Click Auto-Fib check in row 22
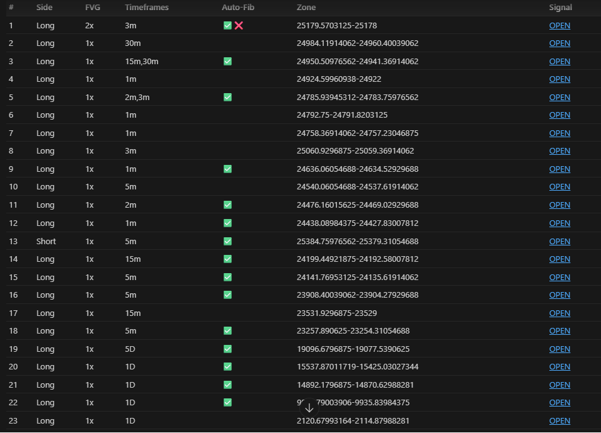This screenshot has width=601, height=433. 227,402
